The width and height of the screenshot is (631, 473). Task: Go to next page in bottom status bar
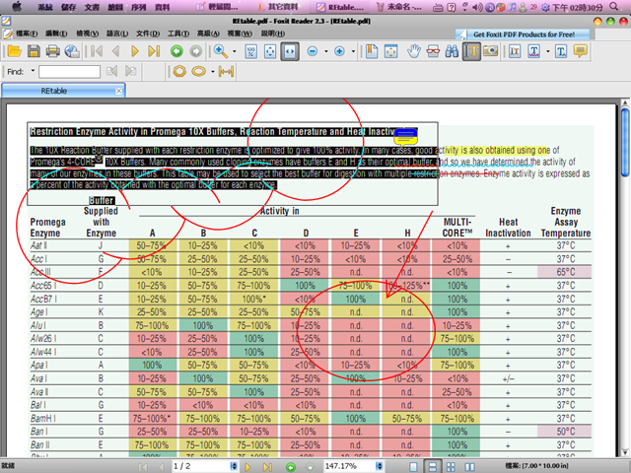click(x=247, y=467)
